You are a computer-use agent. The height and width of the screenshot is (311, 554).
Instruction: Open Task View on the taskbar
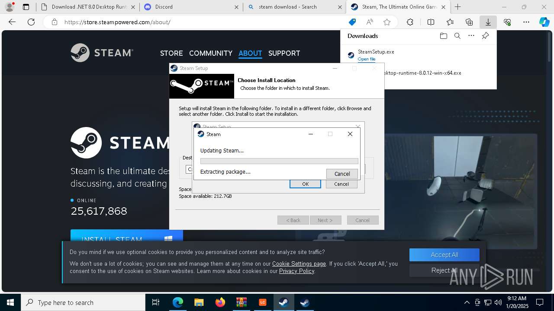point(156,302)
